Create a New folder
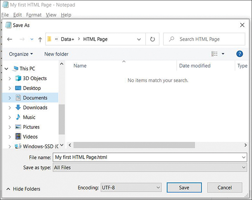This screenshot has width=252, height=200. point(56,54)
